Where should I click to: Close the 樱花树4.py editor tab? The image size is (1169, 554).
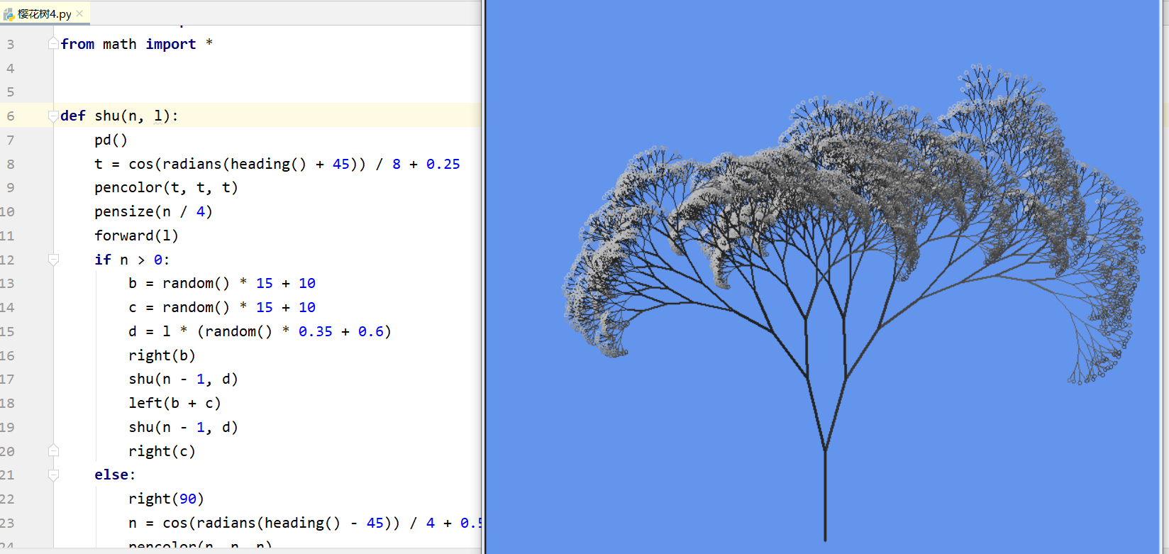point(79,13)
